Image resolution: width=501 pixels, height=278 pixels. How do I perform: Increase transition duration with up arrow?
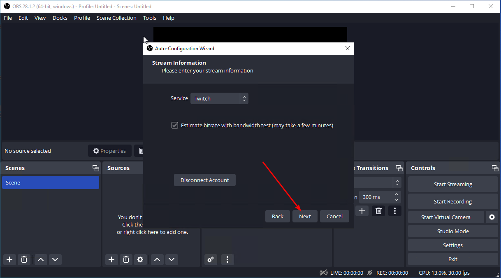pos(397,194)
